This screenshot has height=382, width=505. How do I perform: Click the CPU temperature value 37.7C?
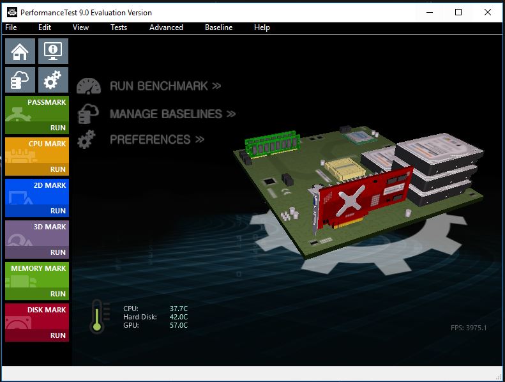(x=179, y=309)
